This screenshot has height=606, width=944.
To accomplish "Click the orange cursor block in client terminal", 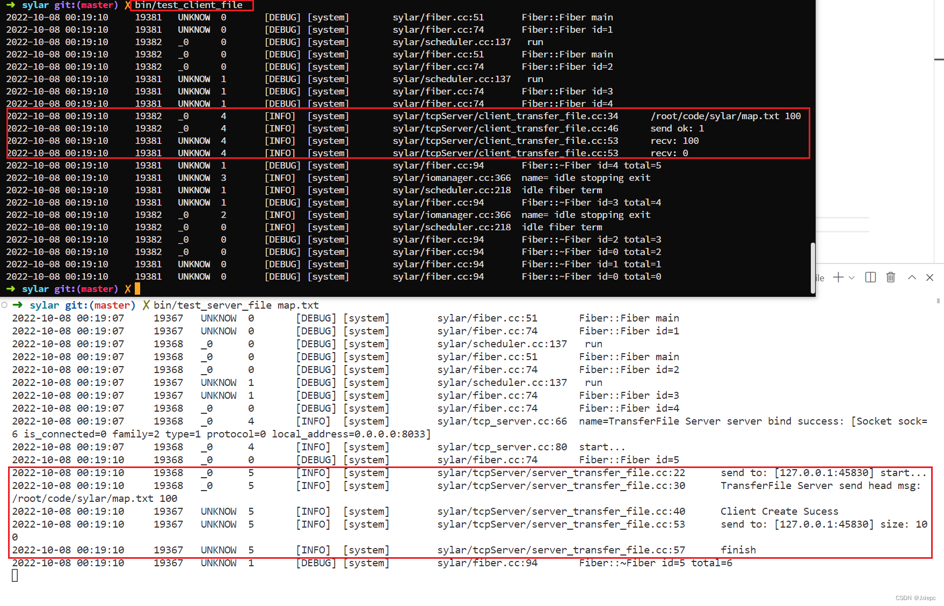I will click(137, 289).
